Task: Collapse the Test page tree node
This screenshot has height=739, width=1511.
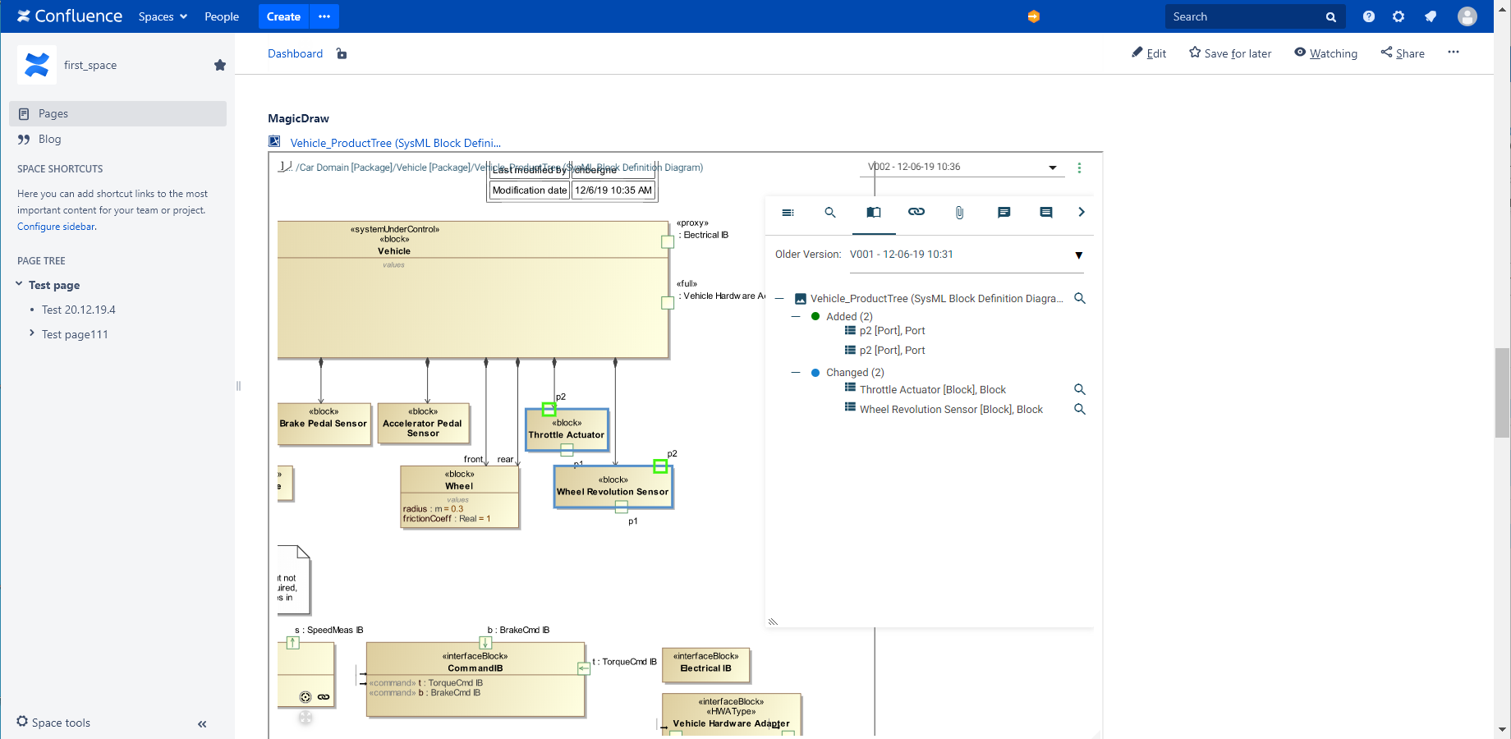Action: [x=19, y=284]
